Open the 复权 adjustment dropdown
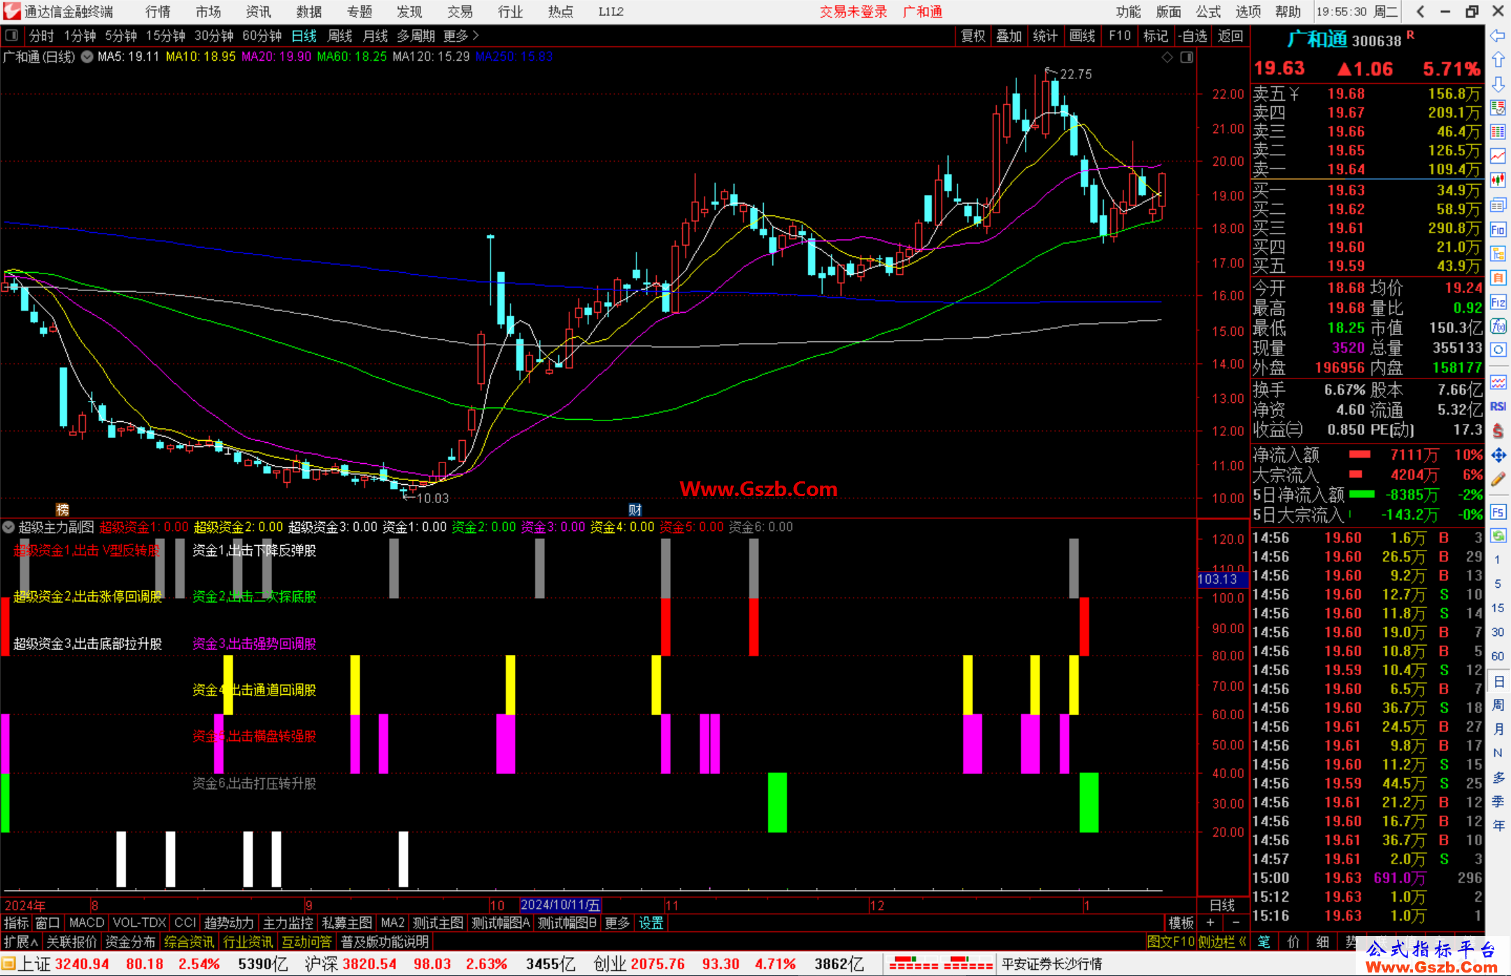The width and height of the screenshot is (1511, 976). click(x=973, y=36)
